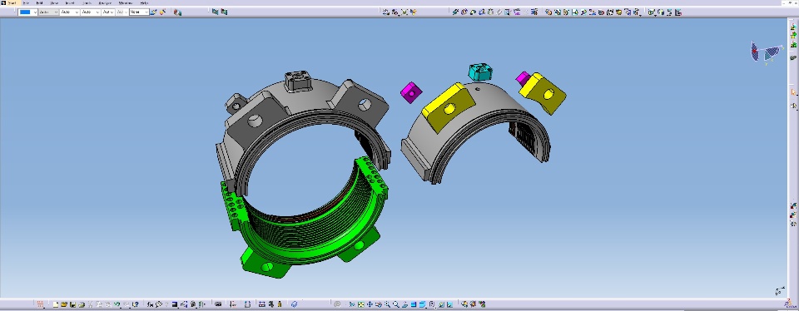Expand the layer dropdown showing None
This screenshot has height=311, width=799.
(x=139, y=12)
